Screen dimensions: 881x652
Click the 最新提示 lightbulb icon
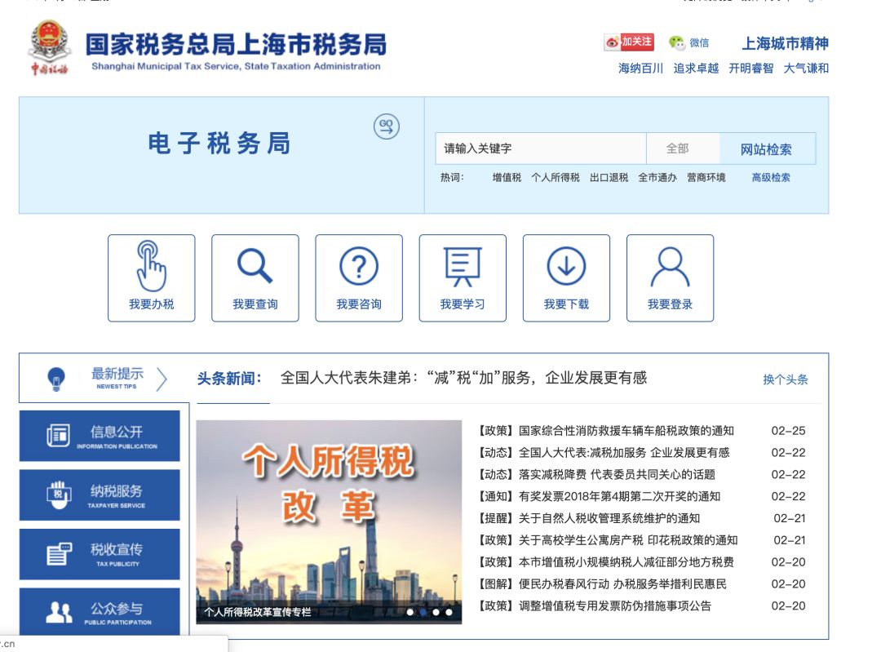[x=55, y=378]
